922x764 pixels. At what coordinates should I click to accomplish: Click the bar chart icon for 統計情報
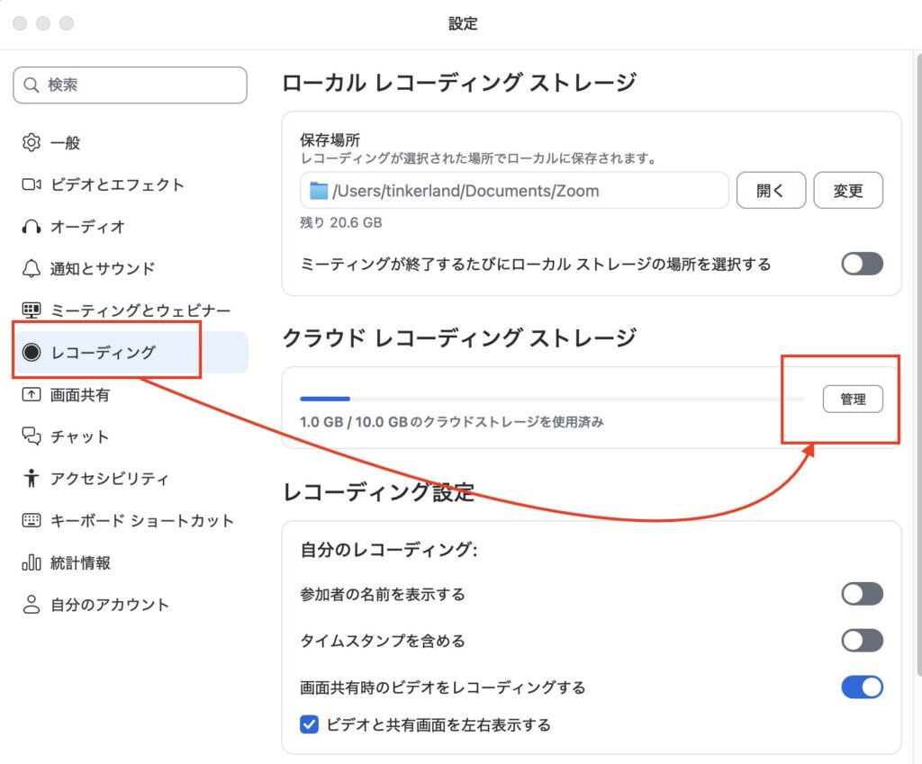[x=32, y=562]
